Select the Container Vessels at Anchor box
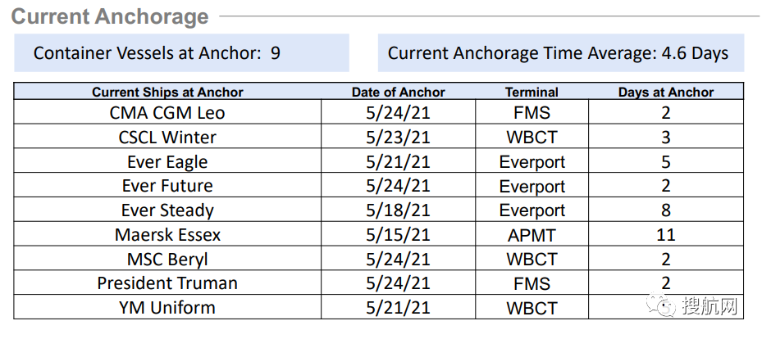 (181, 53)
